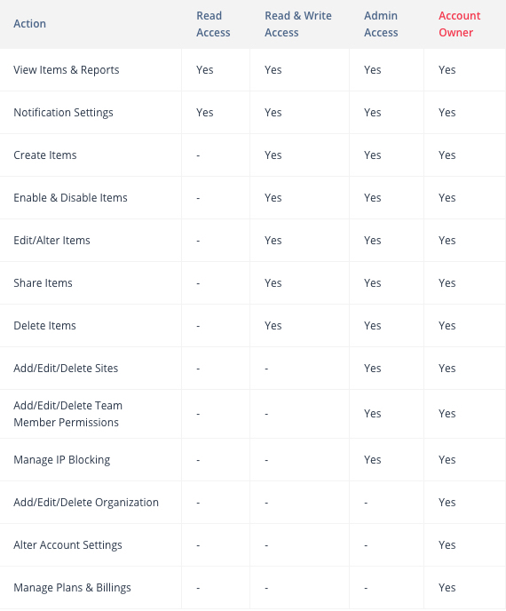Click the Notification Settings row label
This screenshot has height=611, width=506.
tap(63, 113)
